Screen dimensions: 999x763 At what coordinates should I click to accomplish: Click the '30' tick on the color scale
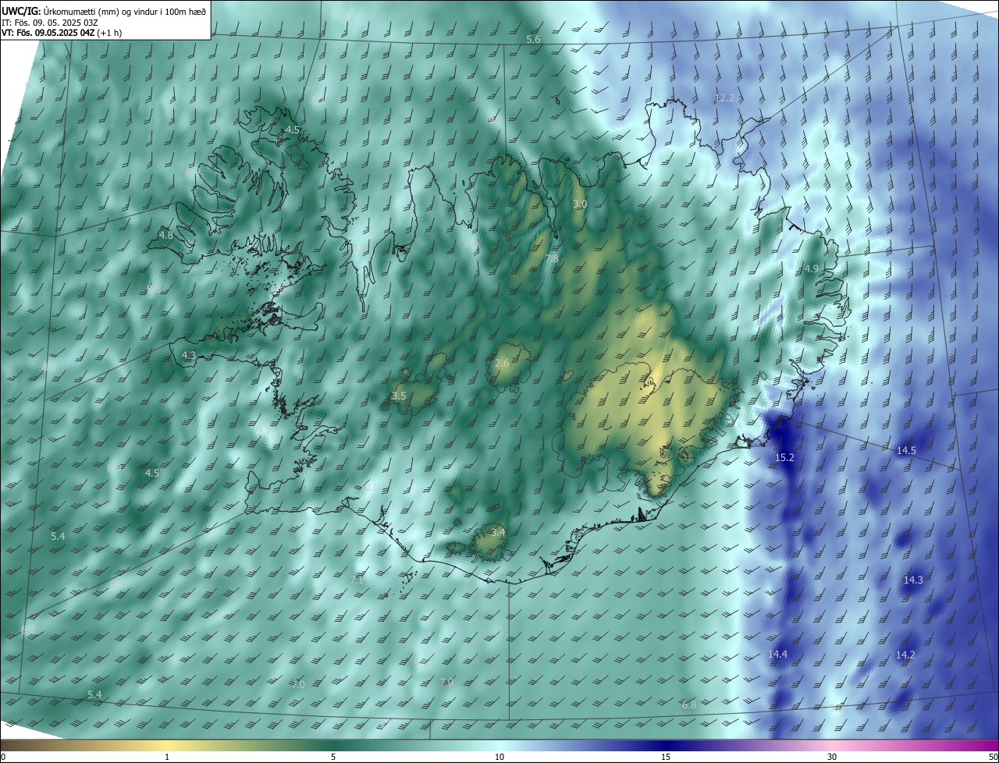(x=832, y=757)
